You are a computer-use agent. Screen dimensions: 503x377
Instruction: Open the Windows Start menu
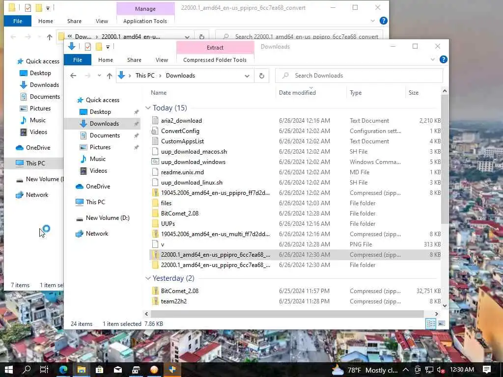coord(9,370)
